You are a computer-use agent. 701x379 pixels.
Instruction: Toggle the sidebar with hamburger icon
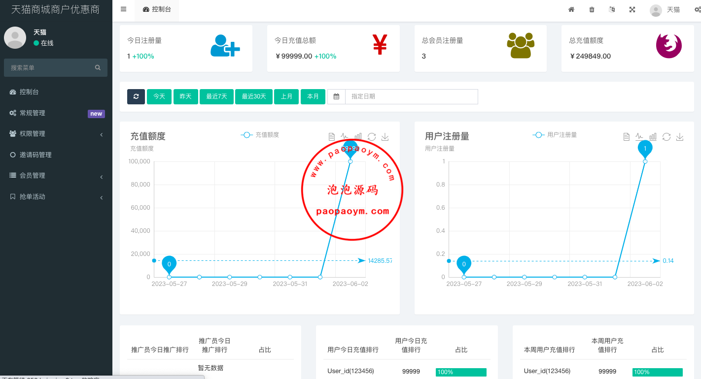click(123, 9)
